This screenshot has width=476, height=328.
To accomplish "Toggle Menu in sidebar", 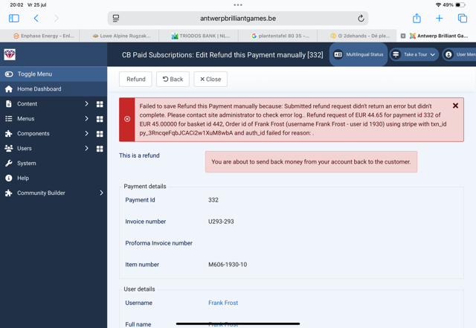I will [x=54, y=74].
